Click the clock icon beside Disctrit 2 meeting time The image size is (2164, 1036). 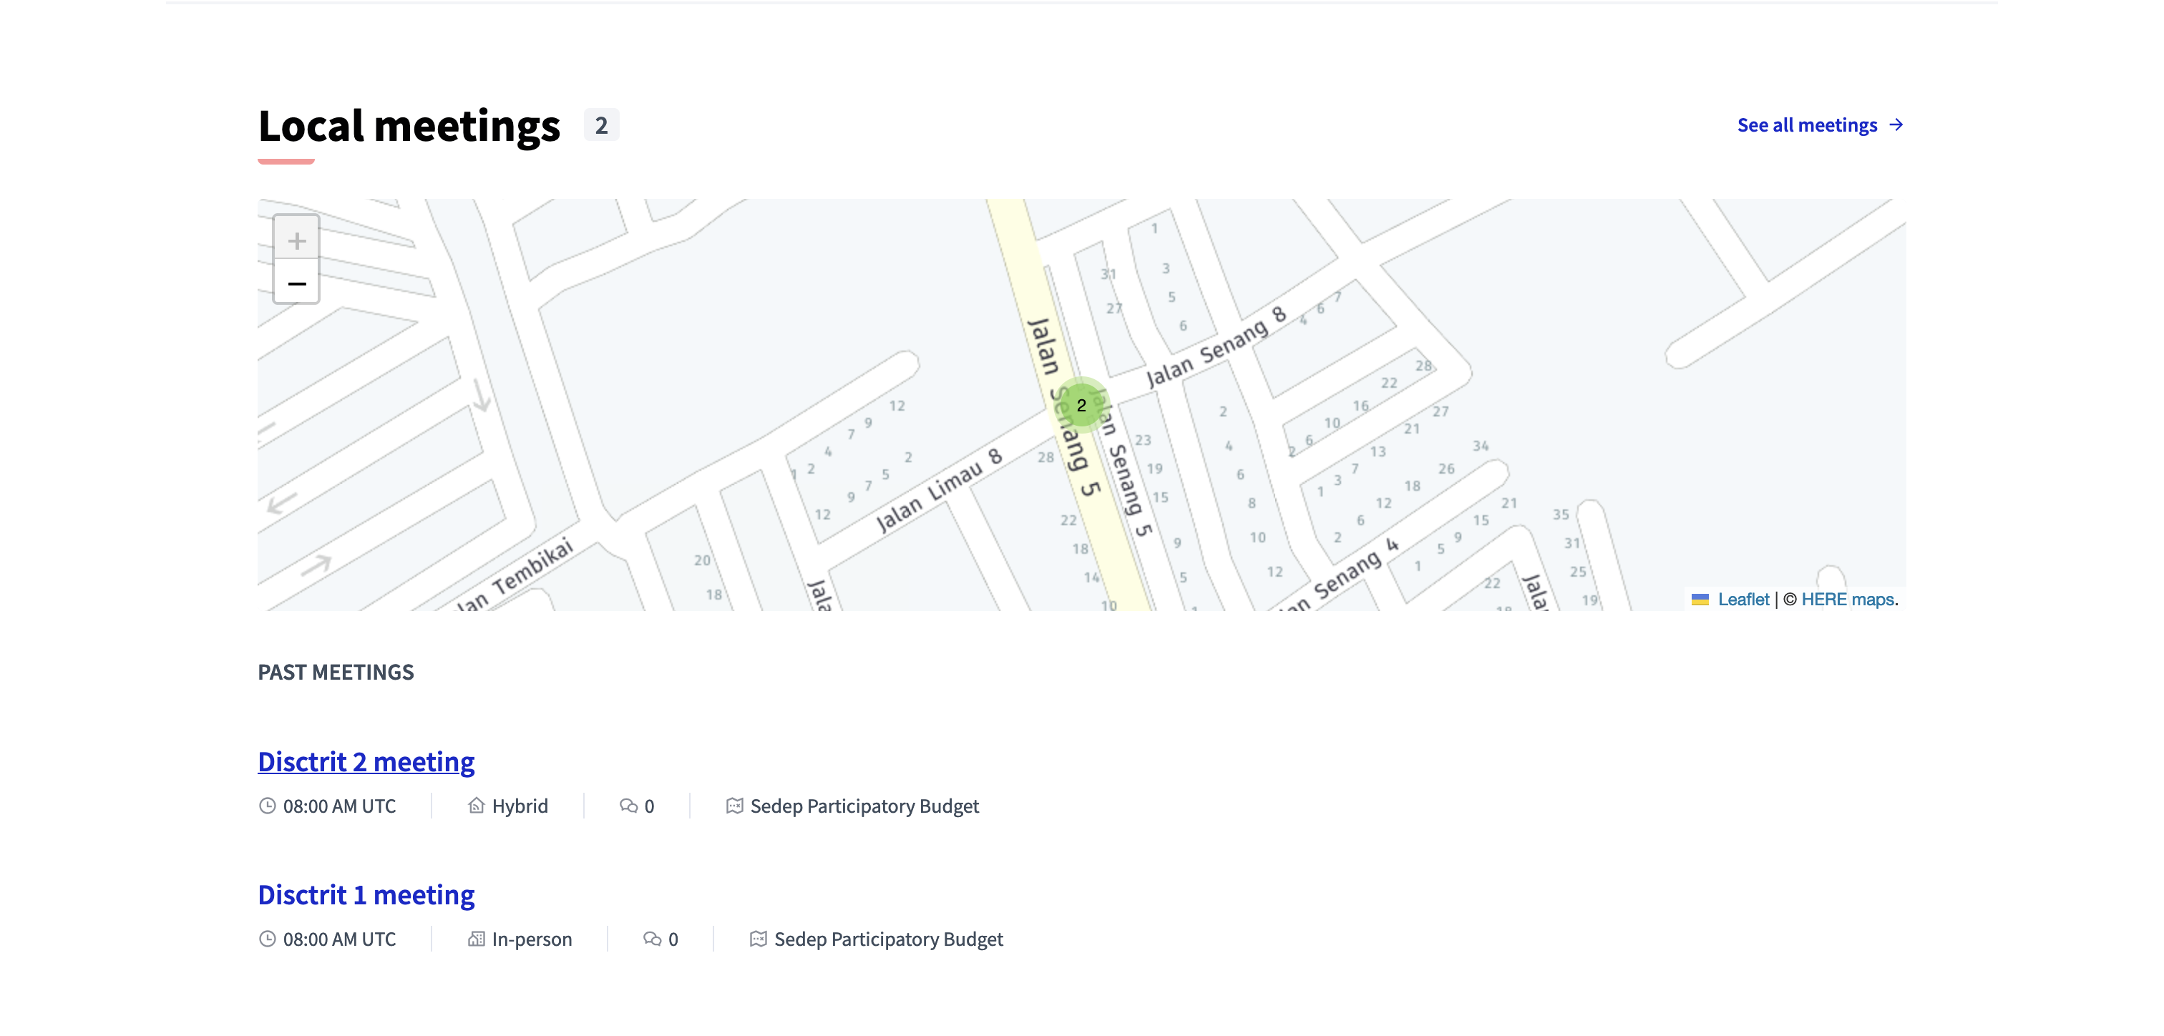(x=267, y=806)
